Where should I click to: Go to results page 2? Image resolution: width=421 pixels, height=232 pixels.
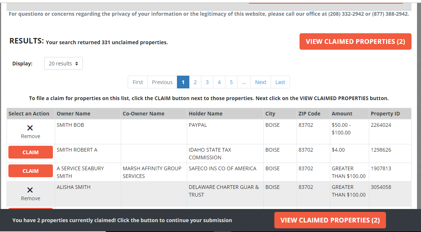pos(195,82)
